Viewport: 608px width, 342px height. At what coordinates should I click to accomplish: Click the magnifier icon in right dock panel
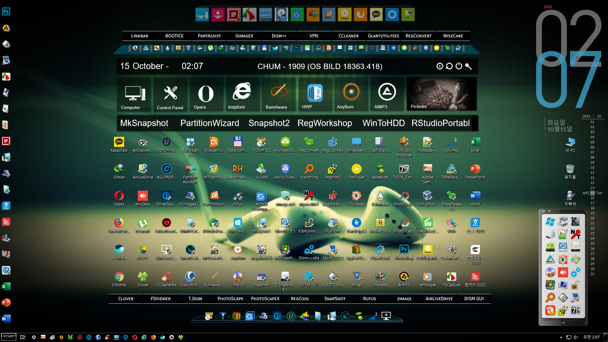[x=550, y=298]
